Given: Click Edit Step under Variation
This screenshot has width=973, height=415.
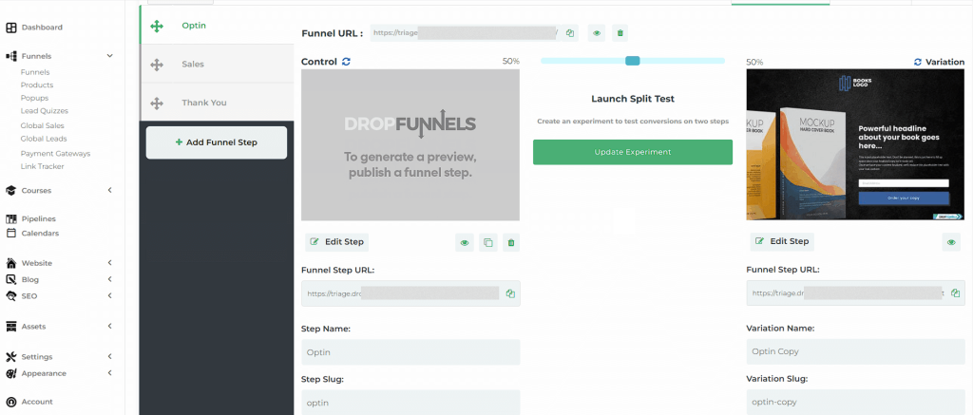Looking at the screenshot, I should (x=782, y=241).
